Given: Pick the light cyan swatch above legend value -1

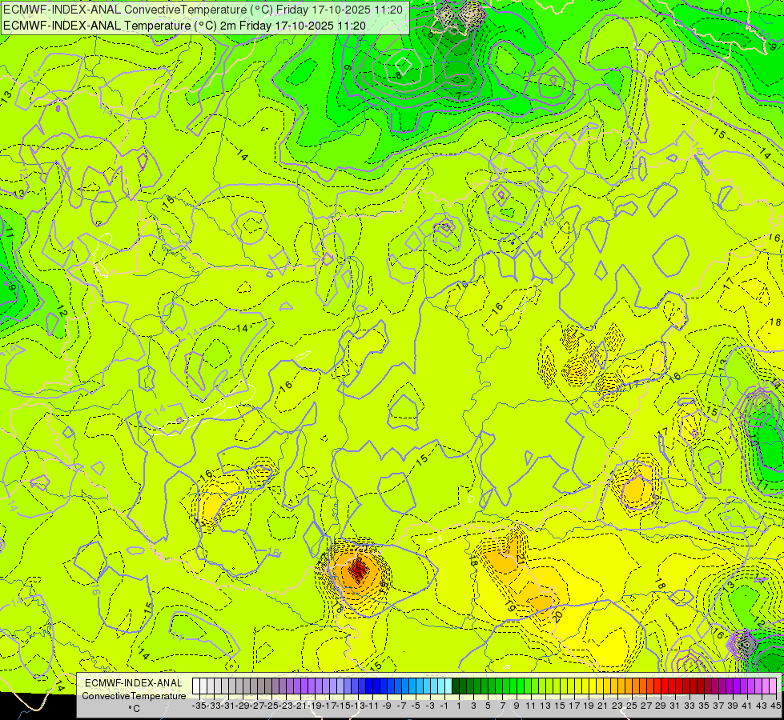Looking at the screenshot, I should (x=441, y=686).
